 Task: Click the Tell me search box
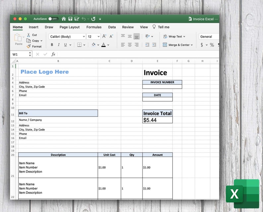(161, 27)
